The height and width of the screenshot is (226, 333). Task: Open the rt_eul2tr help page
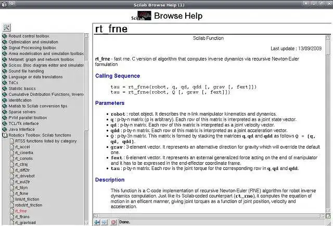click(x=22, y=182)
